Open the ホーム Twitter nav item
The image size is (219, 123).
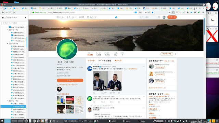tap(60, 17)
